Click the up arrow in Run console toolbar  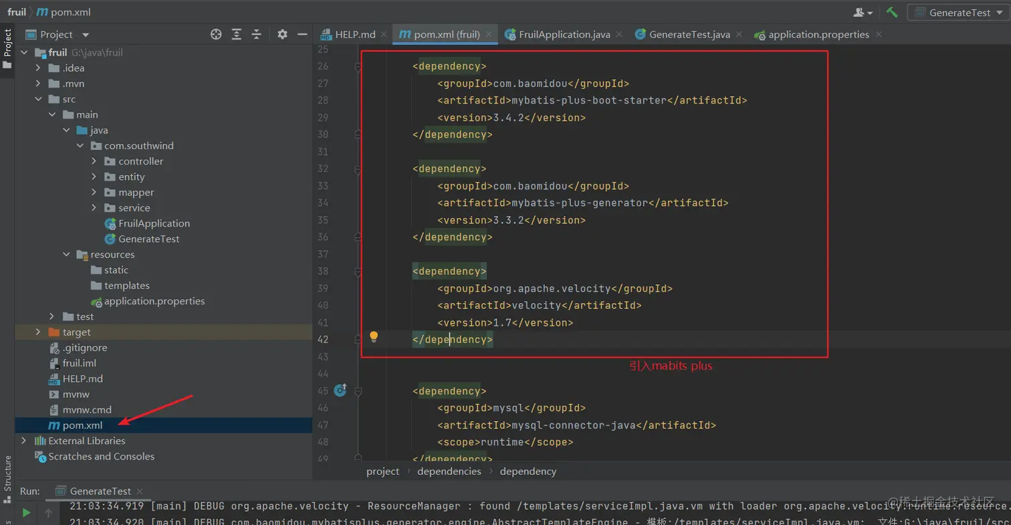48,513
